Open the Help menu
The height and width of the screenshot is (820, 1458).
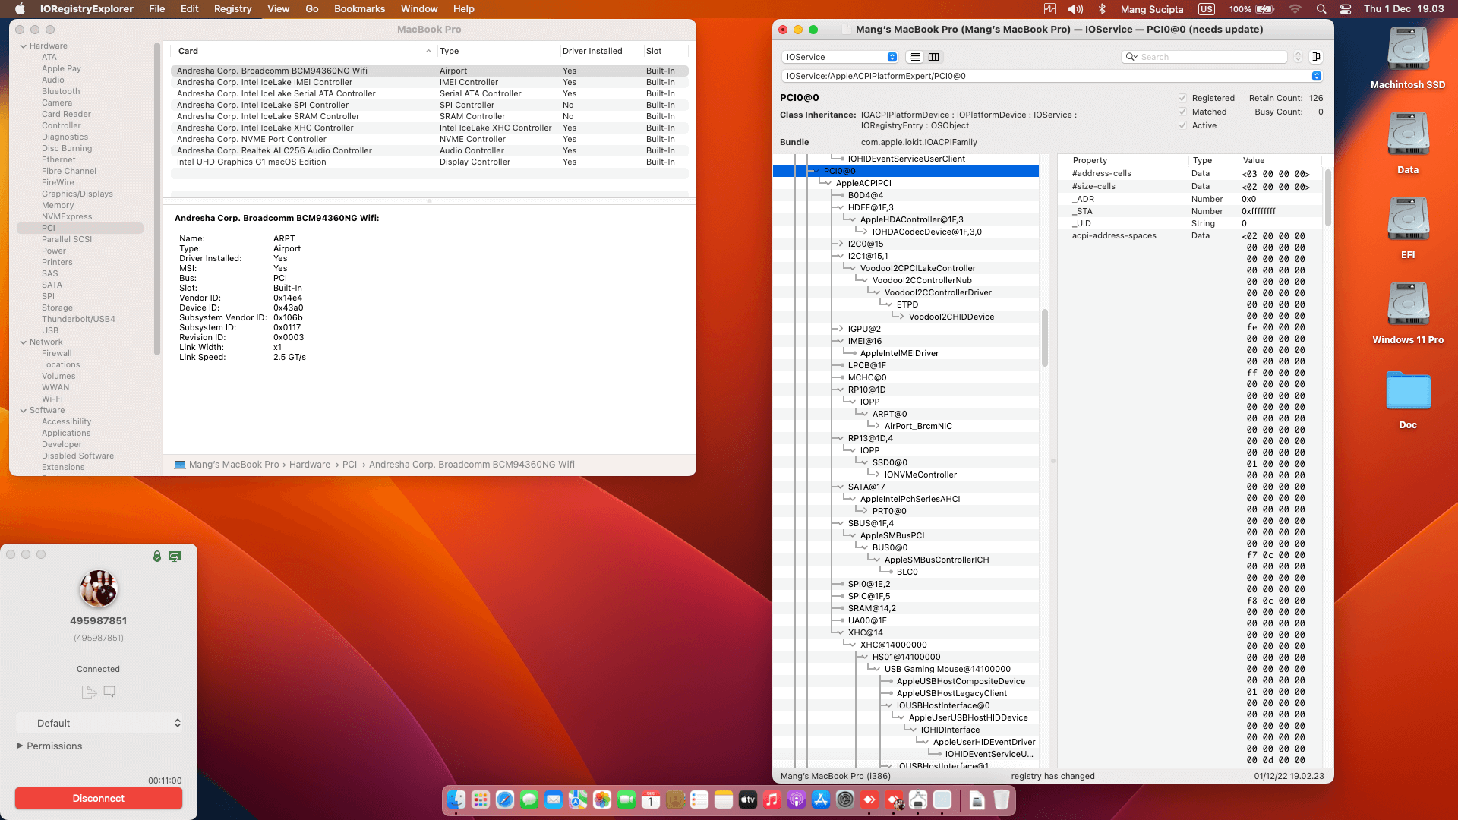click(x=464, y=9)
